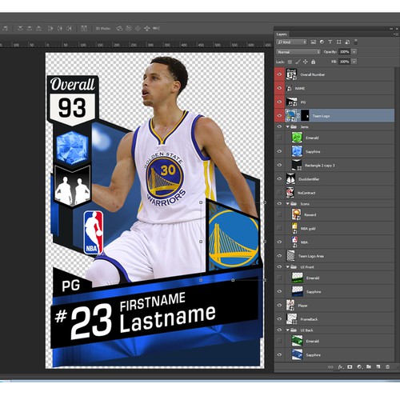Enable the adjustment layer filter icon

322,42
